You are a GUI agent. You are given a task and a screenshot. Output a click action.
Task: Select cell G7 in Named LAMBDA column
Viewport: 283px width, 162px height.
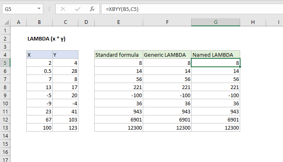[x=215, y=79]
